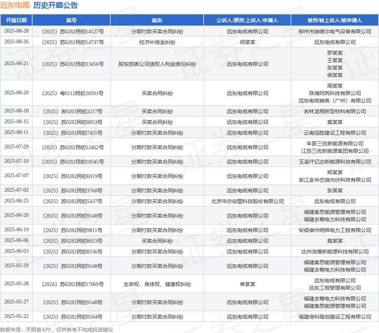Click defendant 江苏三优新能源集团有限公司
Viewport: 379px width, 333px height.
coord(335,151)
